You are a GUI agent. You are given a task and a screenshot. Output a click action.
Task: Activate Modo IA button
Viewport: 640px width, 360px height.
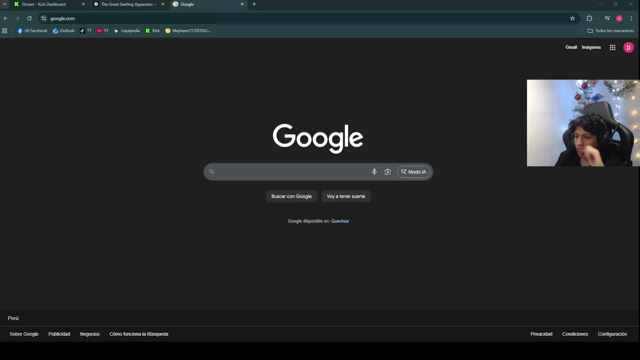413,171
